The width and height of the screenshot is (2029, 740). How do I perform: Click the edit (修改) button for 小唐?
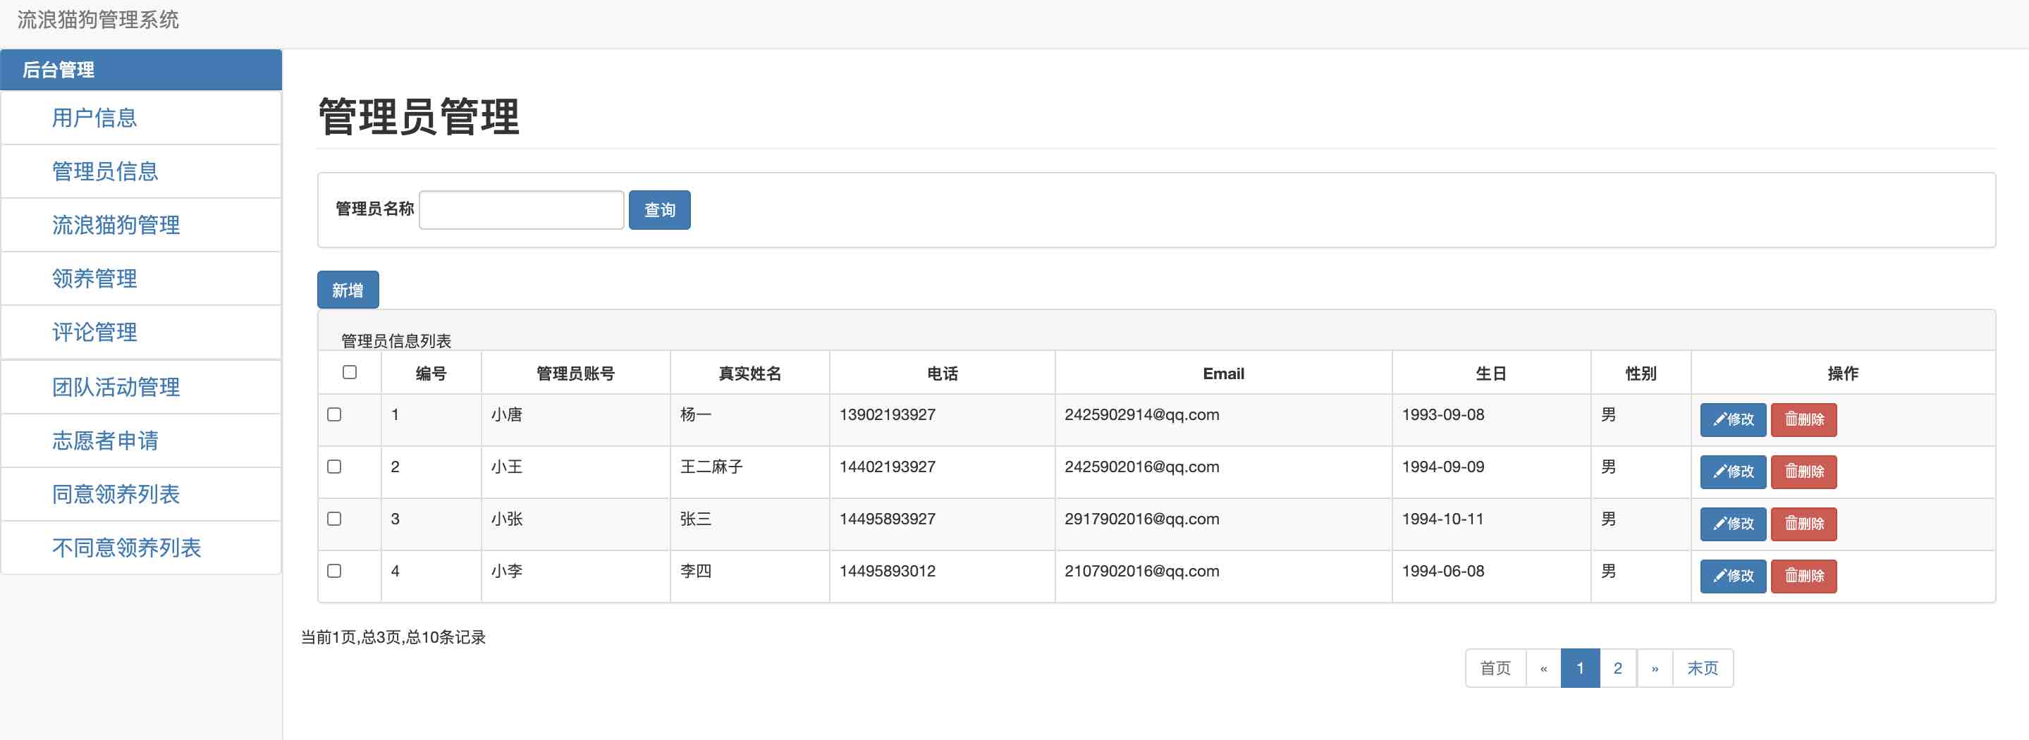click(1732, 419)
